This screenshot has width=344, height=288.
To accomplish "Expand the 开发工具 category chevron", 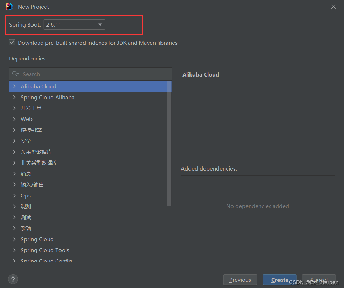I will click(14, 108).
